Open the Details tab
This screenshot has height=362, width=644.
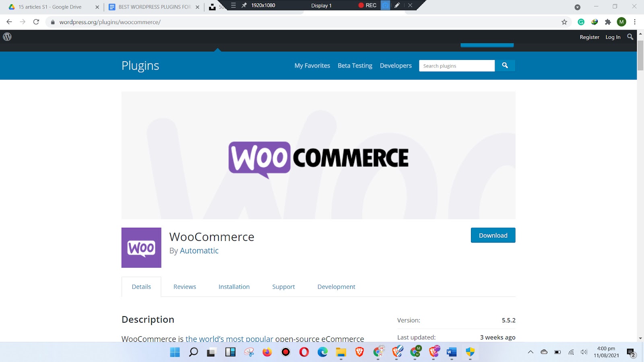(141, 287)
